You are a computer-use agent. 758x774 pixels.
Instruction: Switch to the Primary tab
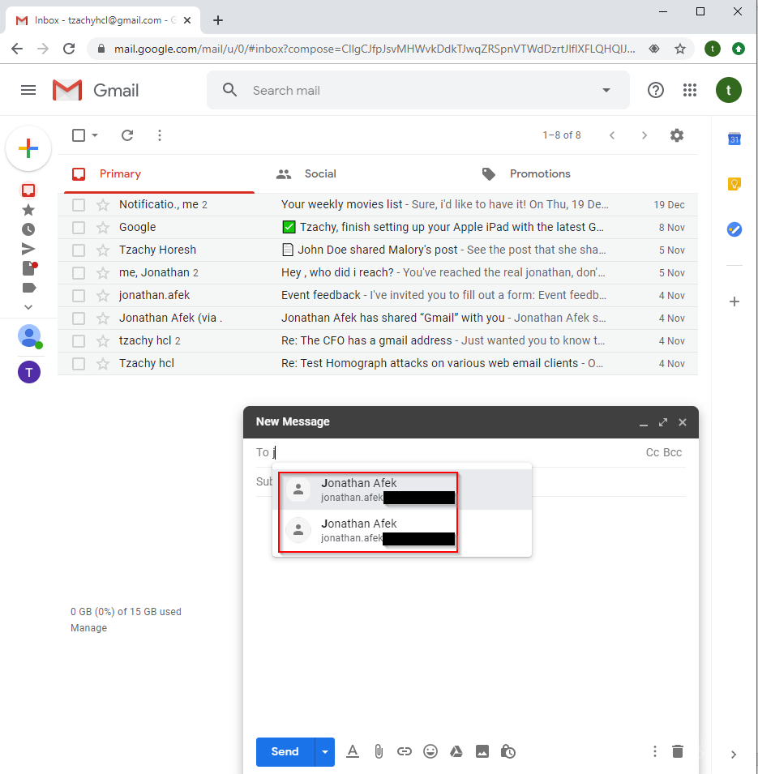point(159,173)
